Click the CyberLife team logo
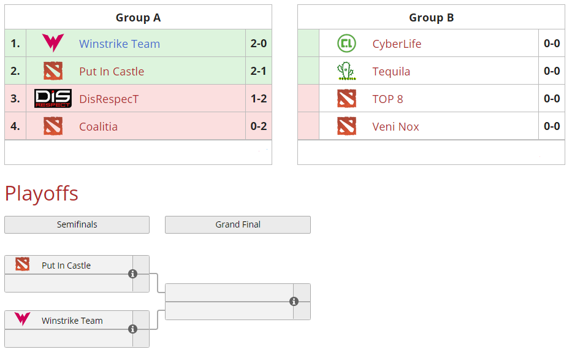Screen dimensions: 572x352 click(x=346, y=44)
